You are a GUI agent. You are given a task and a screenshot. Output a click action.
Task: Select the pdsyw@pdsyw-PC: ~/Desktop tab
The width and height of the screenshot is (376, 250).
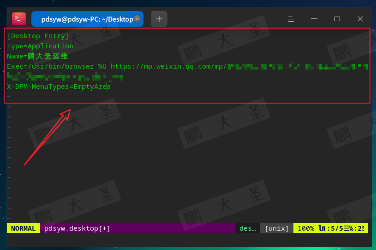pyautogui.click(x=87, y=19)
